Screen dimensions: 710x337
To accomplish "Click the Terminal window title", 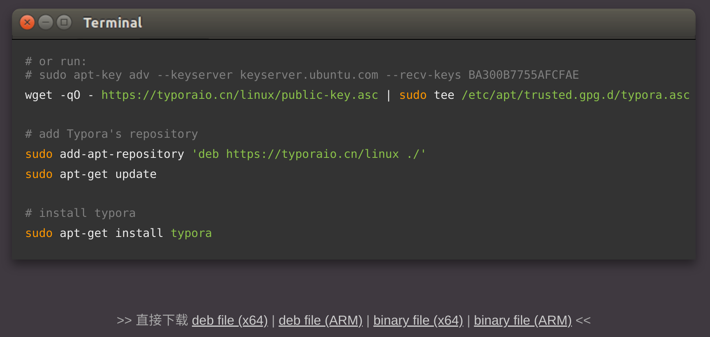I will tap(113, 23).
